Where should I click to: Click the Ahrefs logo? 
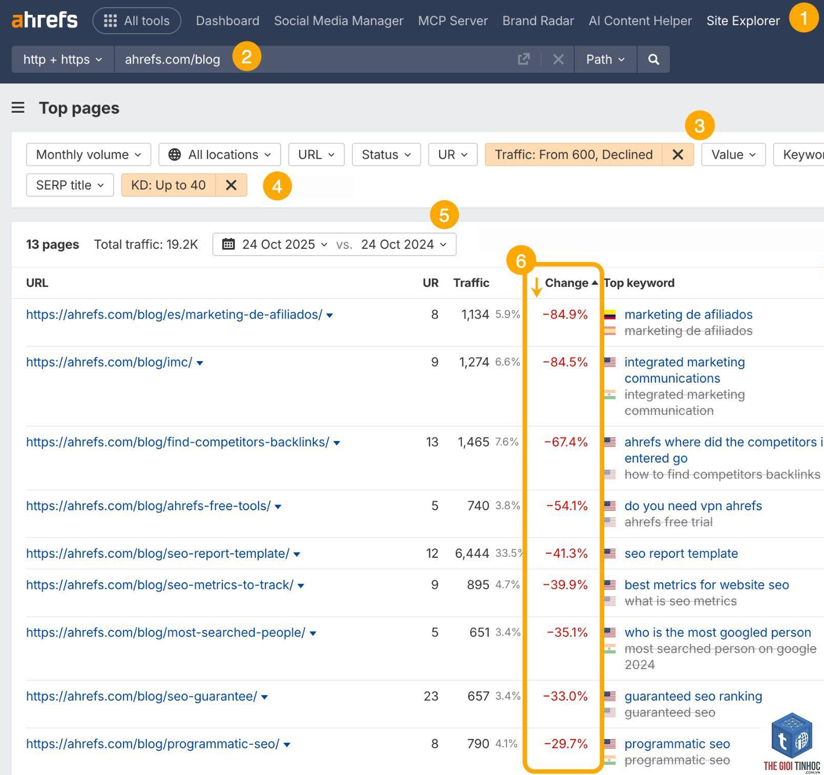45,20
